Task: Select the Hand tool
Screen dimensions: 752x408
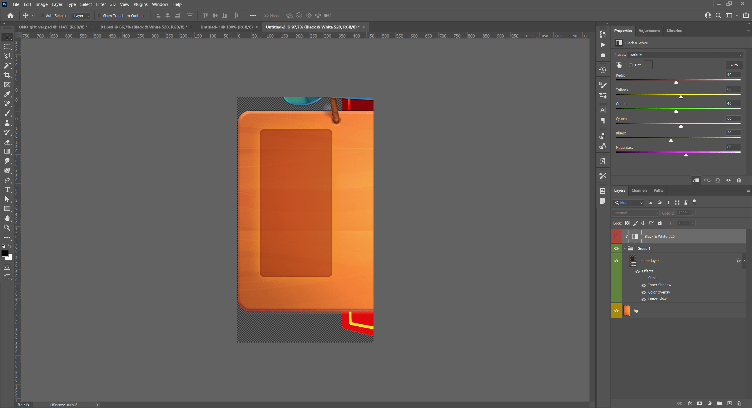Action: point(7,218)
